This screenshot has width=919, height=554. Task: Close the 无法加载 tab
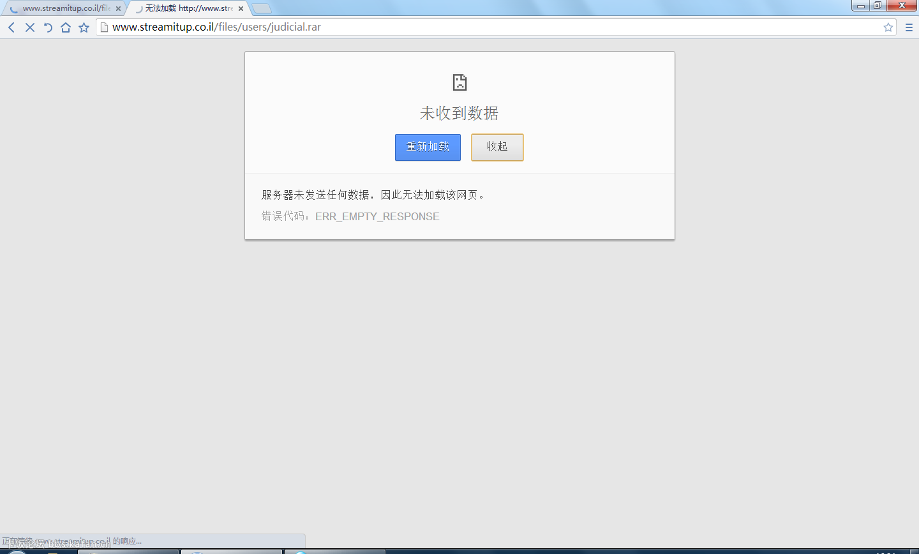coord(241,9)
